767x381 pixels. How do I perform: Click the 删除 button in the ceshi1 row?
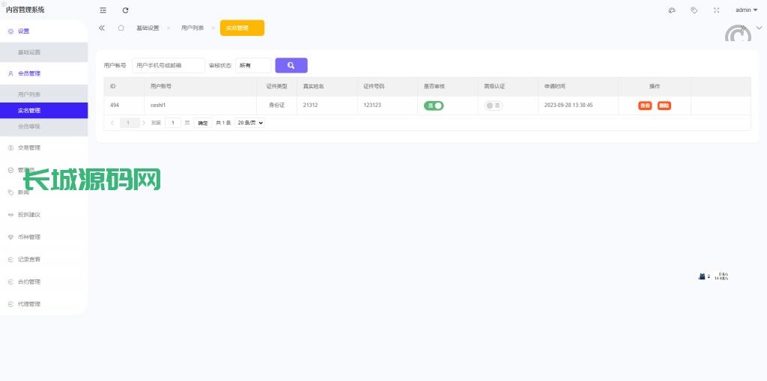[664, 106]
